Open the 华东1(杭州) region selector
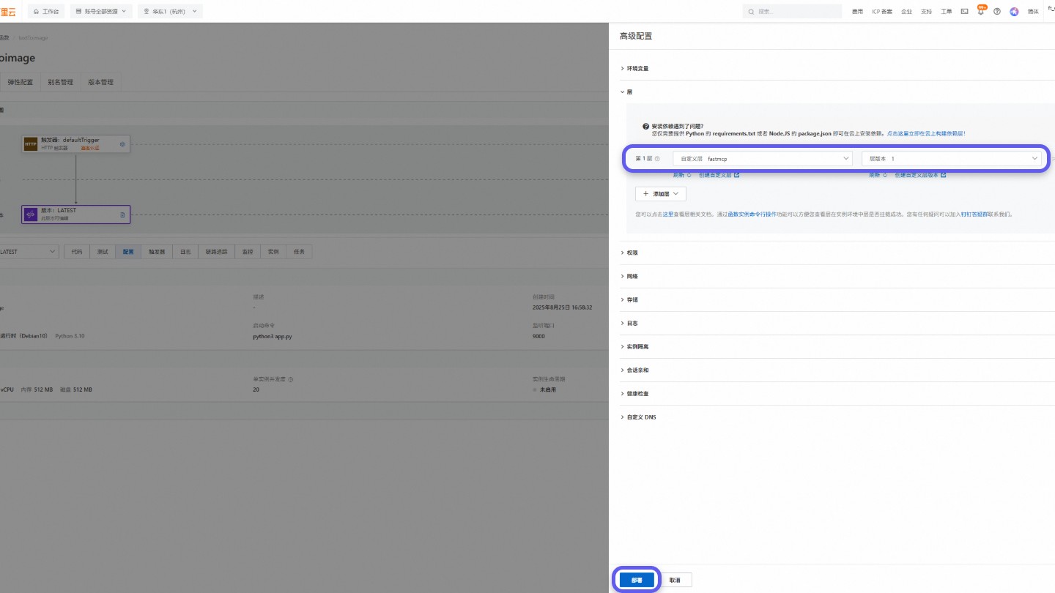1055x593 pixels. 169,11
